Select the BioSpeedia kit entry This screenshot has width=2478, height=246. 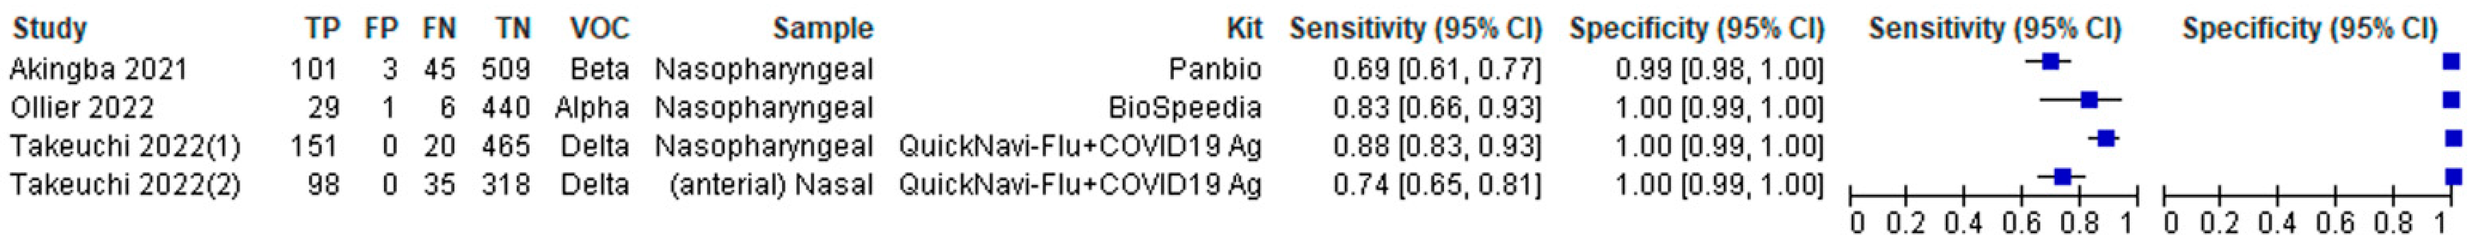point(1184,107)
